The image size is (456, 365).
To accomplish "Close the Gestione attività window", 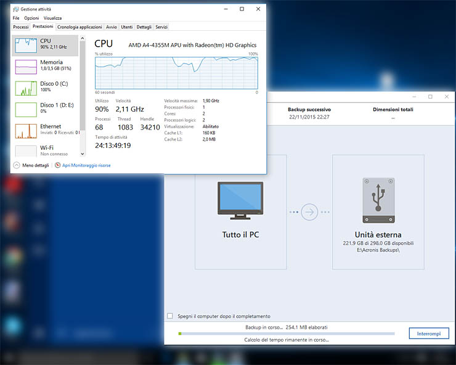I will (258, 9).
